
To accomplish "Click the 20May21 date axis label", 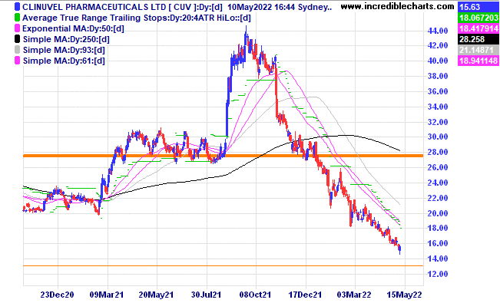I will pos(156,295).
